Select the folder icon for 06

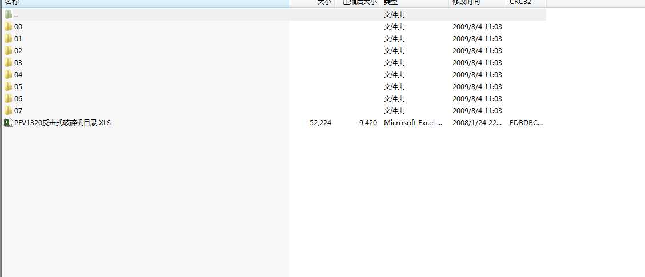tap(8, 99)
